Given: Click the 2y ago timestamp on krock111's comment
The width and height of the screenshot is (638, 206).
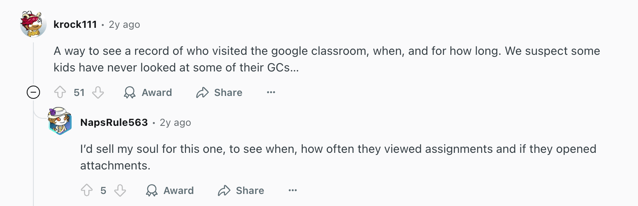Looking at the screenshot, I should click(124, 25).
